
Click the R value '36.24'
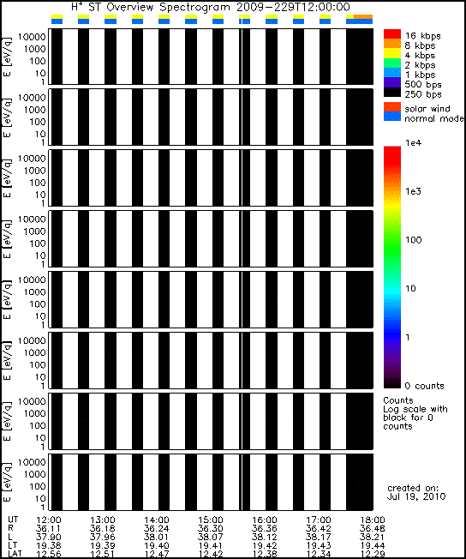coord(157,529)
